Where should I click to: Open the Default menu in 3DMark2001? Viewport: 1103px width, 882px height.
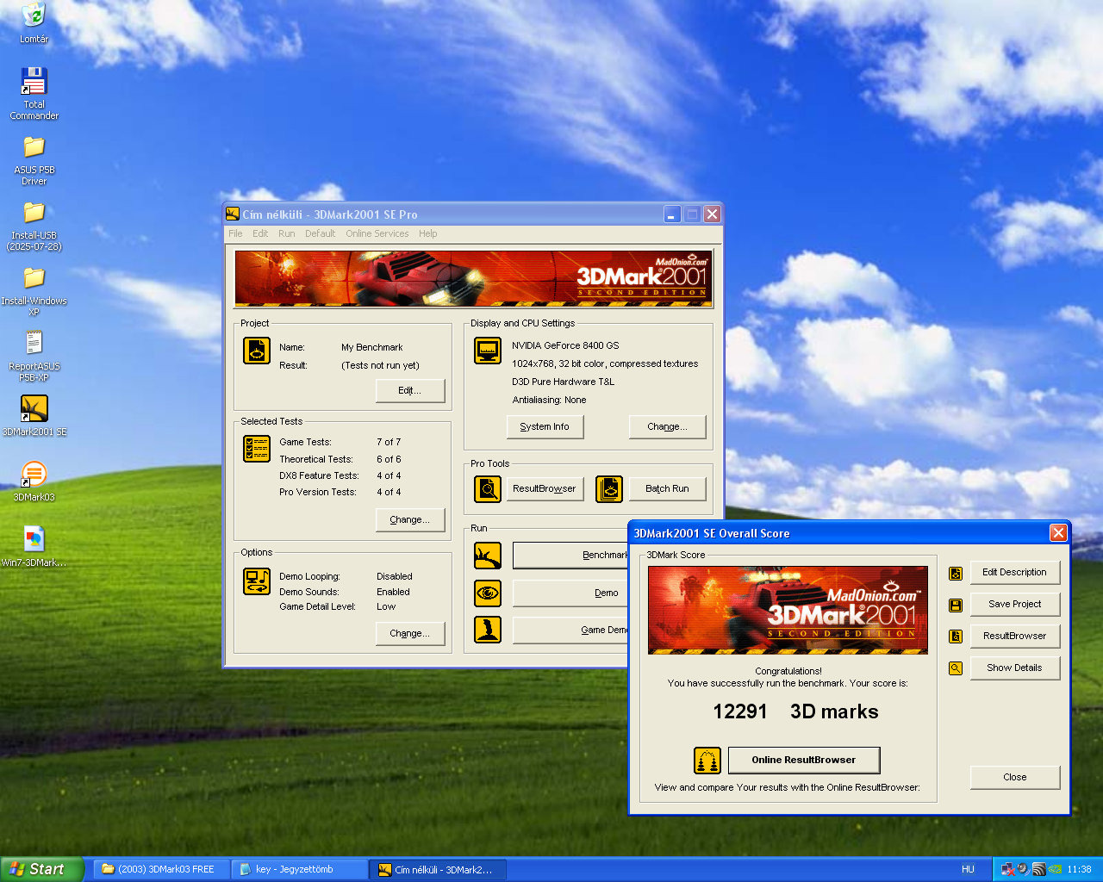(x=320, y=233)
